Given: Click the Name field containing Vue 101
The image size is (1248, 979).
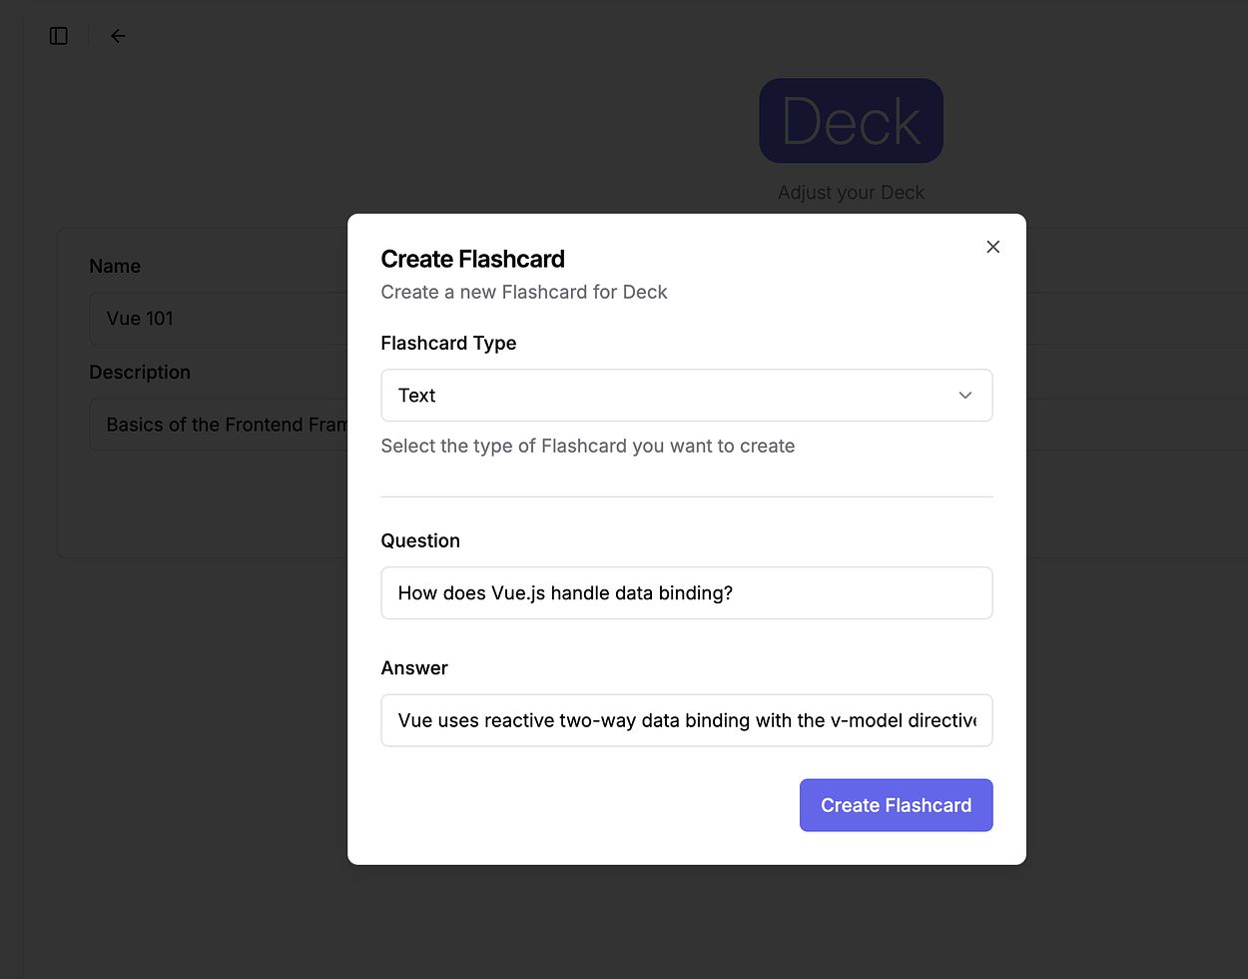Looking at the screenshot, I should pyautogui.click(x=220, y=319).
